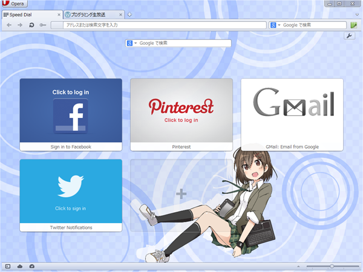Open Opera Link cloud icon
This screenshot has height=272, width=363.
tap(20, 267)
